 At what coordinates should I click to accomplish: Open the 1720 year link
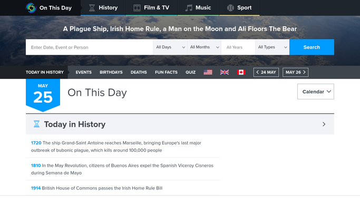point(36,143)
